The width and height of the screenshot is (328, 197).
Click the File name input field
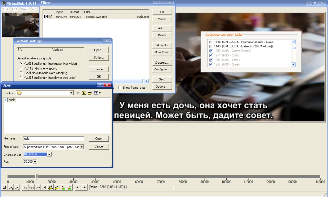click(x=53, y=139)
